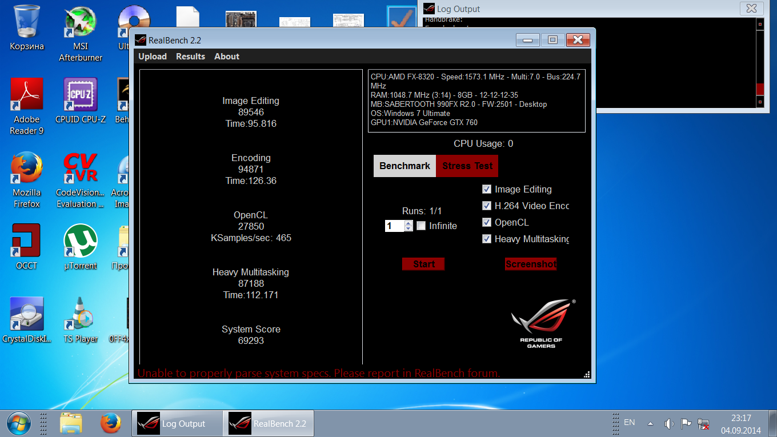Launch MSI Afterburner from the desktop

coord(81,34)
